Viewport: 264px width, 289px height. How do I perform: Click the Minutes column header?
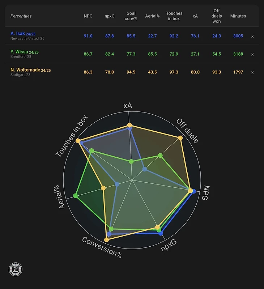click(238, 16)
